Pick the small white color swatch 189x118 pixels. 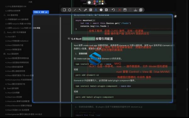click(102, 4)
